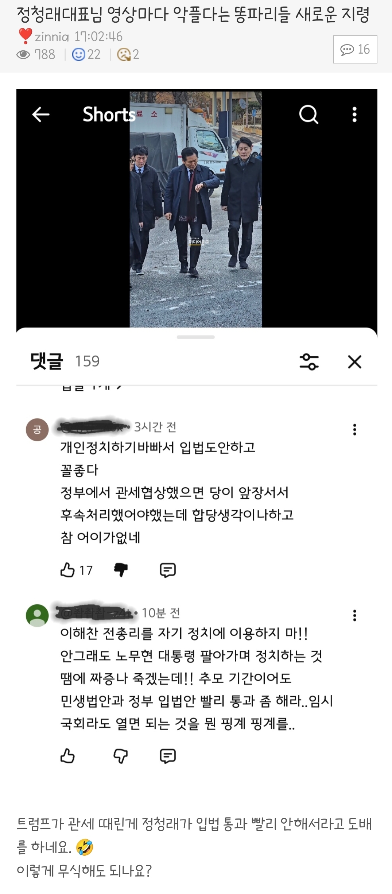The width and height of the screenshot is (392, 894).
Task: Like the 10분 전 comment
Action: (67, 756)
